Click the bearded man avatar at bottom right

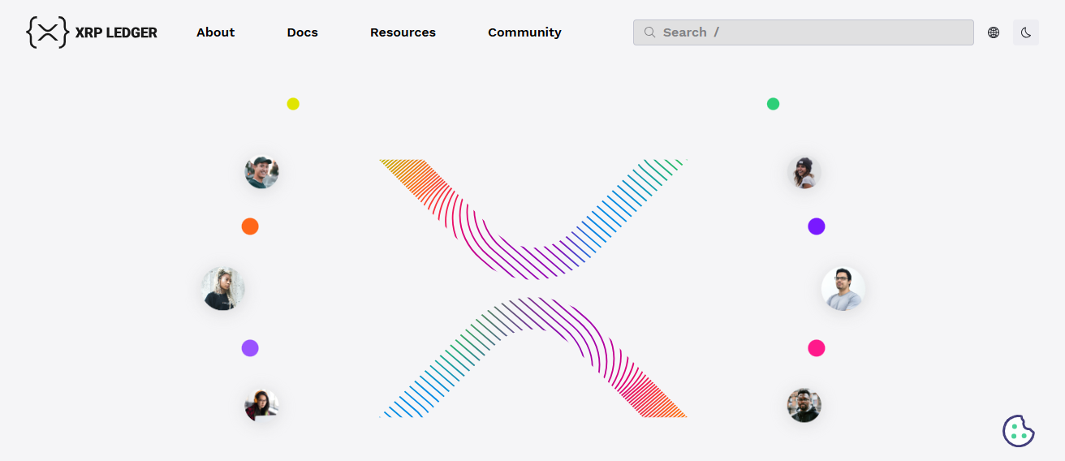(804, 405)
